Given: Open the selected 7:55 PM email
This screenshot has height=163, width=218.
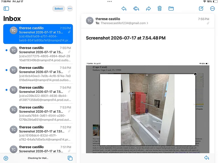Looking at the screenshot, I should click(38, 34).
